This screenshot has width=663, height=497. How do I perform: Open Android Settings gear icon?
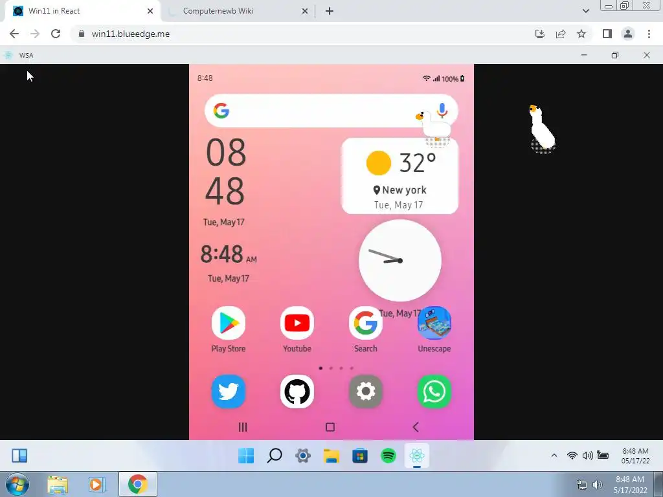[x=365, y=392]
